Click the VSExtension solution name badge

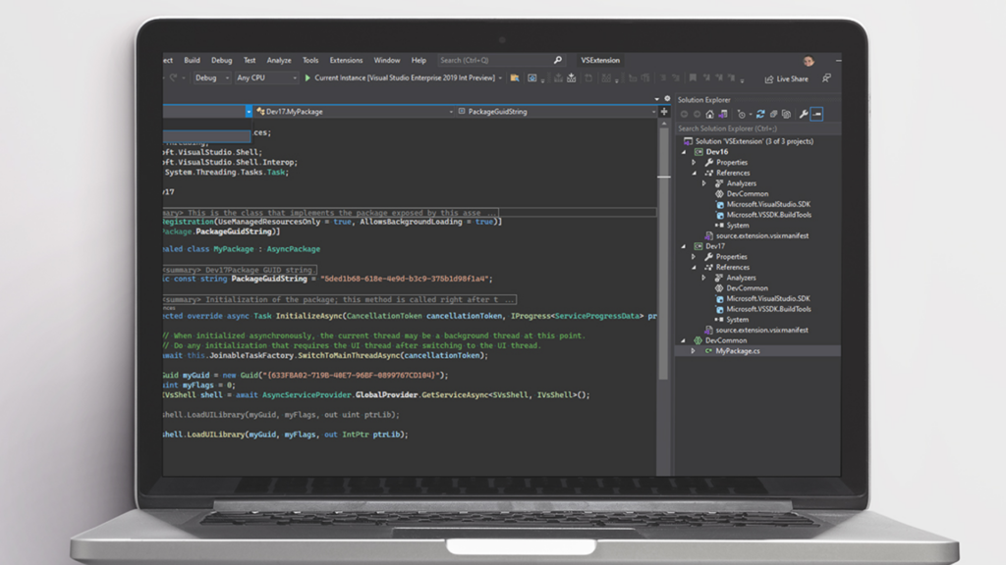[x=600, y=60]
